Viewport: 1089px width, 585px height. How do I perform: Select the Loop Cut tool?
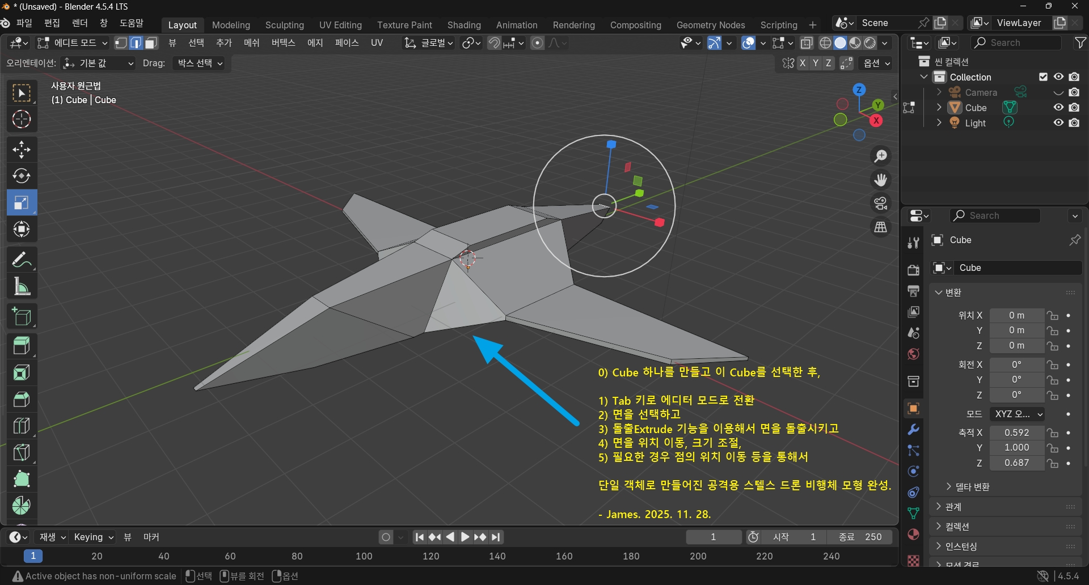tap(22, 426)
